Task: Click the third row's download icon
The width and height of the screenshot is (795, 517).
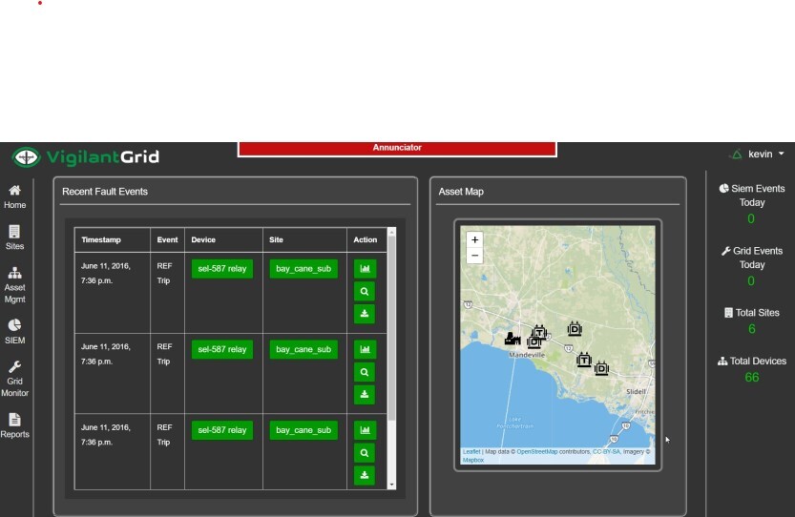Action: pos(365,475)
